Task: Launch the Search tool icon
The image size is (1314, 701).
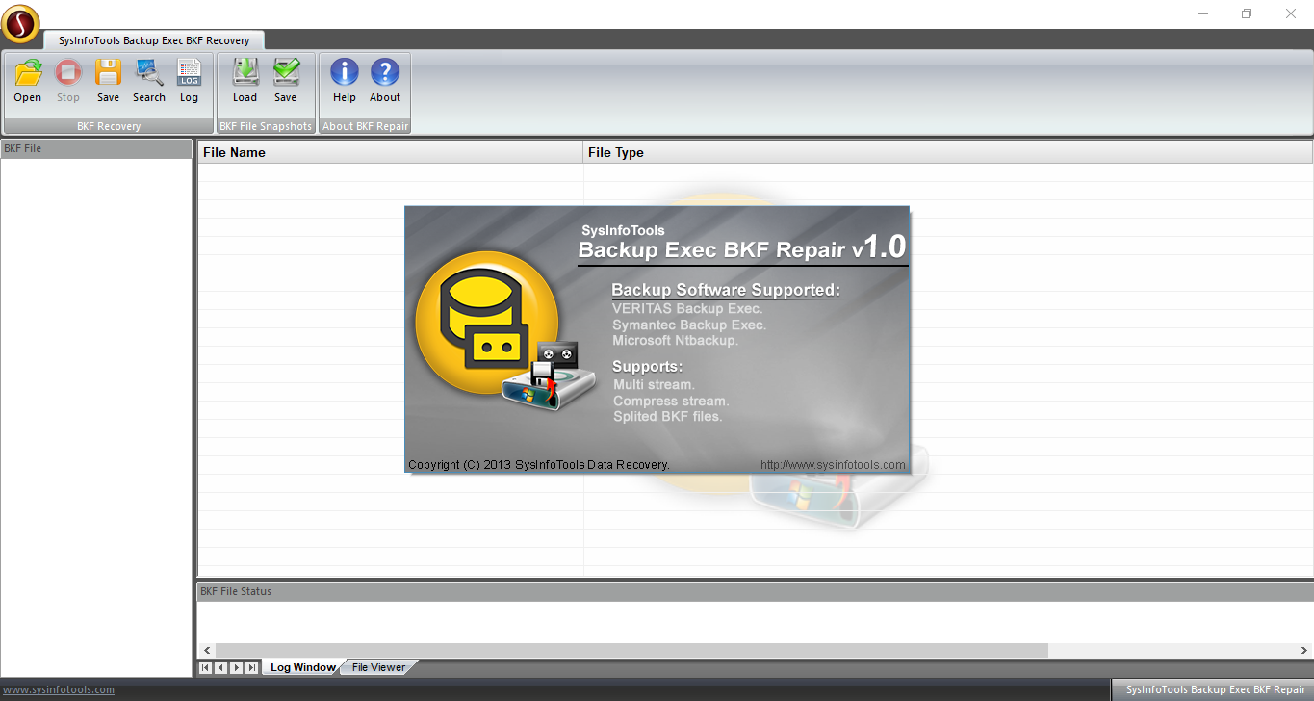Action: pos(149,82)
